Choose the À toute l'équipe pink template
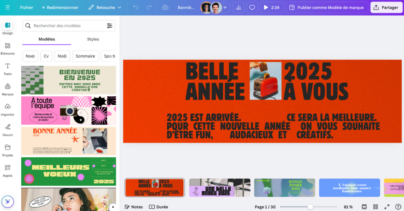Screen dimensions: 404x211 69,111
